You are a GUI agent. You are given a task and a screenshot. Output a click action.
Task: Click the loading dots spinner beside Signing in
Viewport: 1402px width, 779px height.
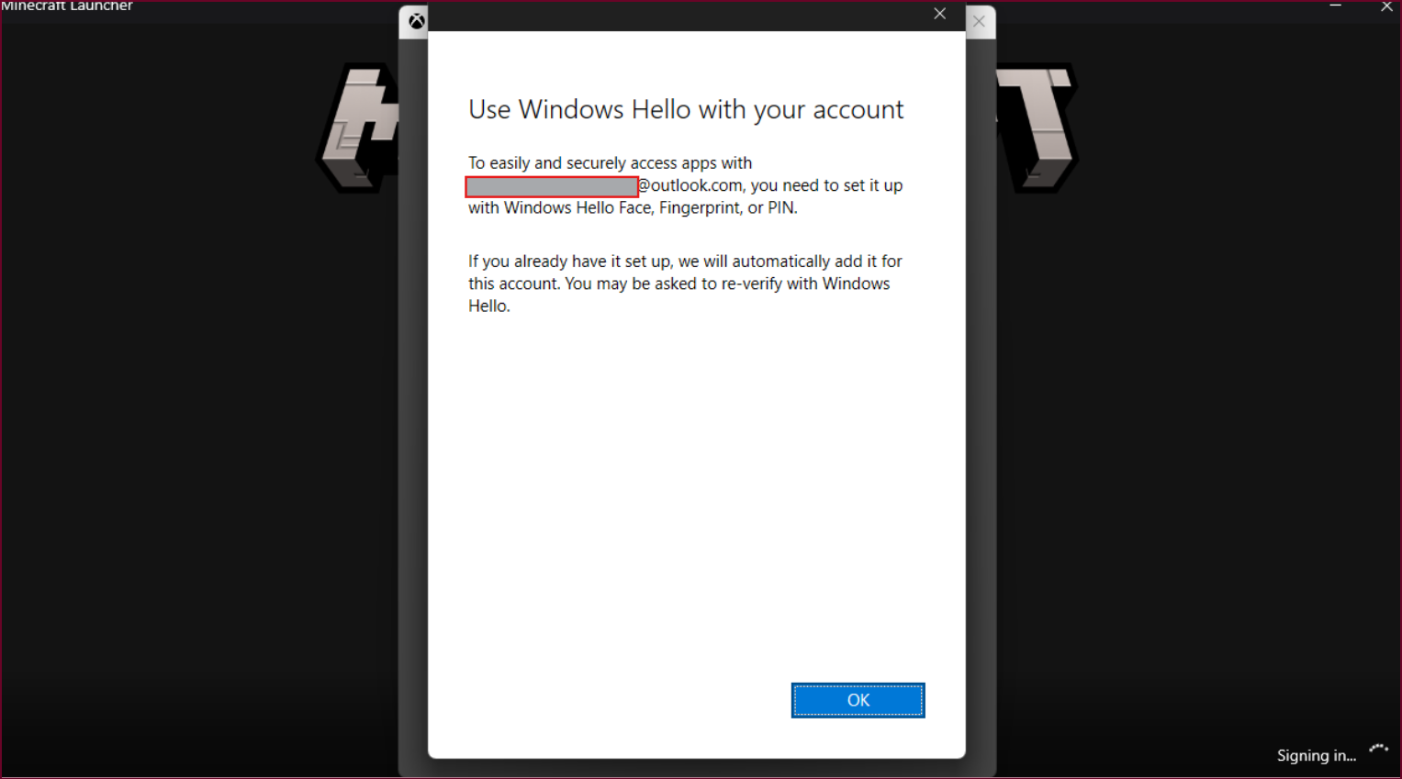click(x=1379, y=750)
